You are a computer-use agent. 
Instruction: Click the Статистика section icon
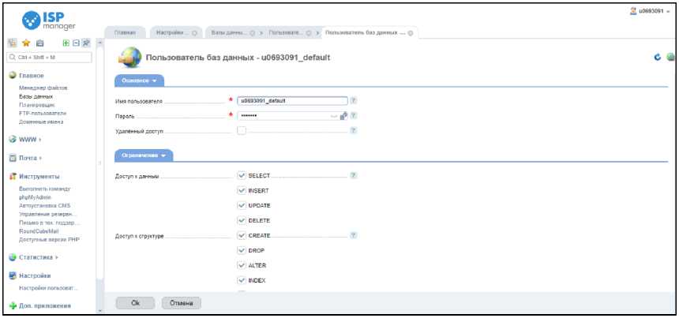[13, 257]
